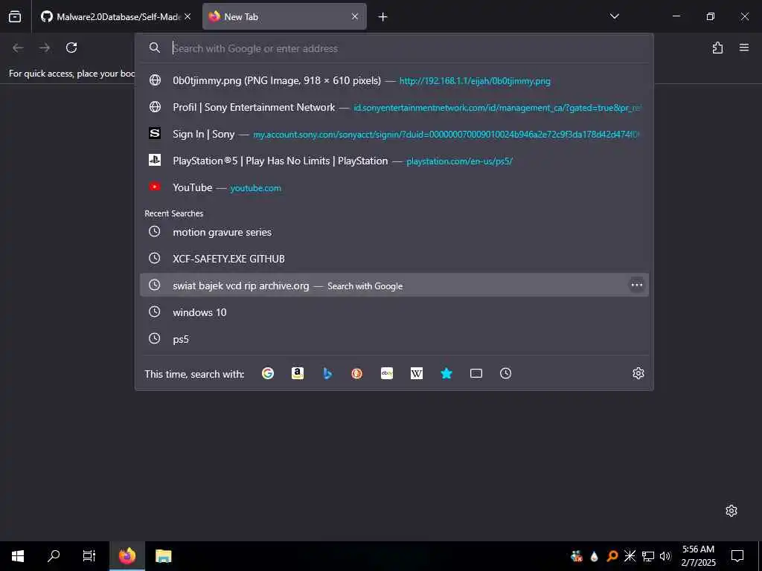The height and width of the screenshot is (571, 762).
Task: Close the New Tab tab
Action: 355,16
